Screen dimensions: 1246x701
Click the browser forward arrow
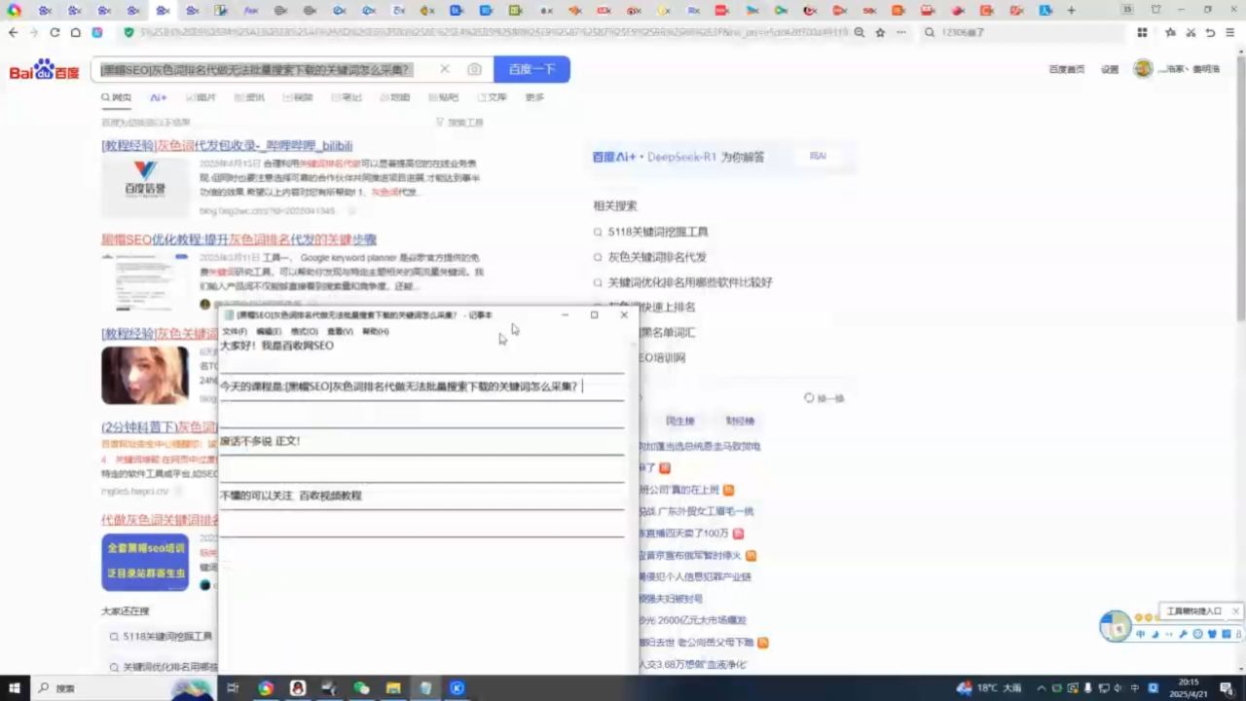[34, 32]
